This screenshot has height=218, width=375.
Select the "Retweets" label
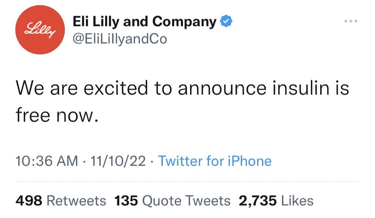tap(77, 200)
